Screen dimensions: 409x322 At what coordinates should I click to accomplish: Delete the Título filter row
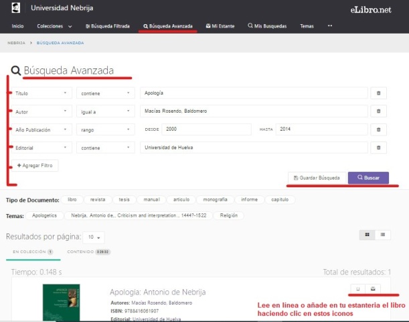tap(378, 93)
